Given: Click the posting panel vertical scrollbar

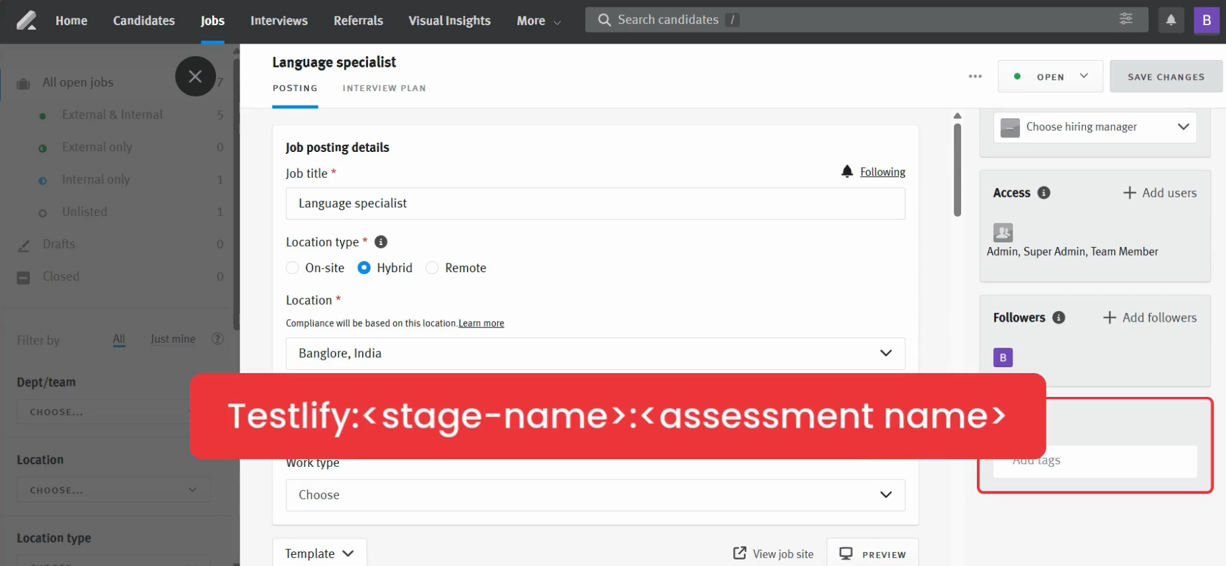Looking at the screenshot, I should coord(957,170).
